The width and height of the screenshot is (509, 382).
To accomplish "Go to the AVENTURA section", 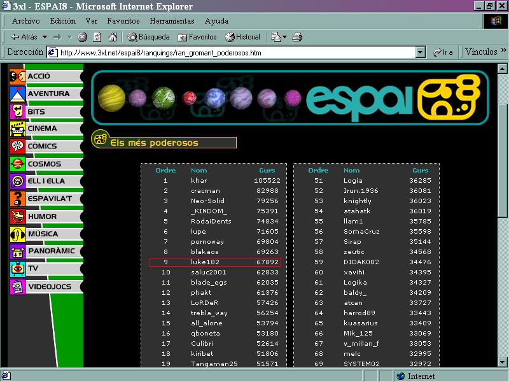I will click(x=49, y=94).
